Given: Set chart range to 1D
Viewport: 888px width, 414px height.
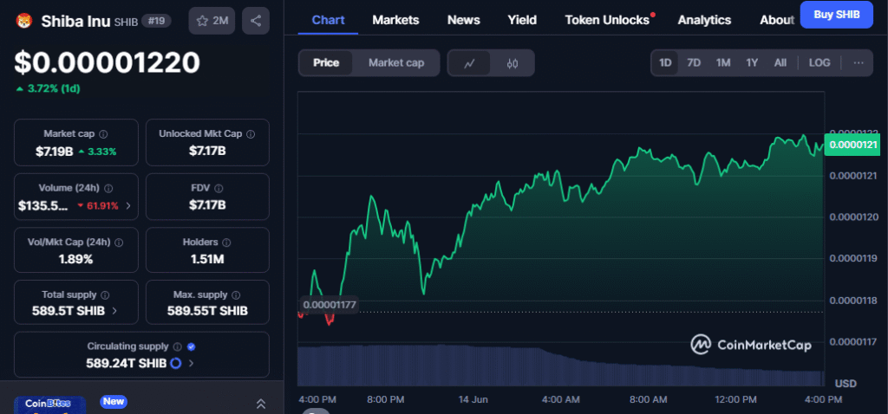Looking at the screenshot, I should [x=665, y=62].
